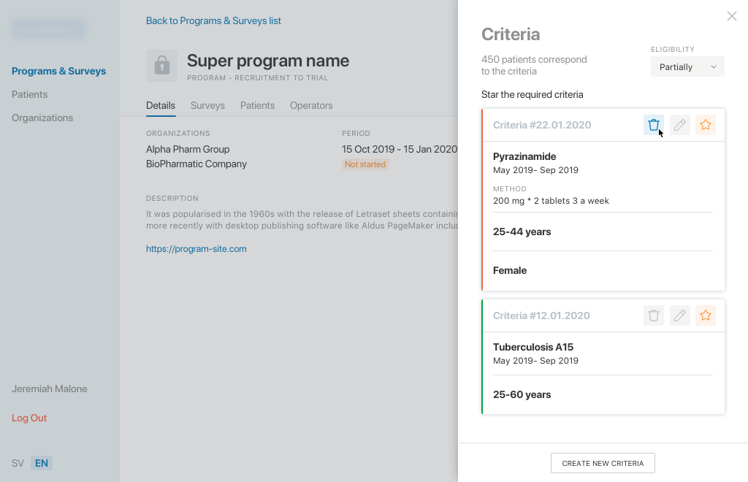Click the Not started status badge

pyautogui.click(x=365, y=164)
